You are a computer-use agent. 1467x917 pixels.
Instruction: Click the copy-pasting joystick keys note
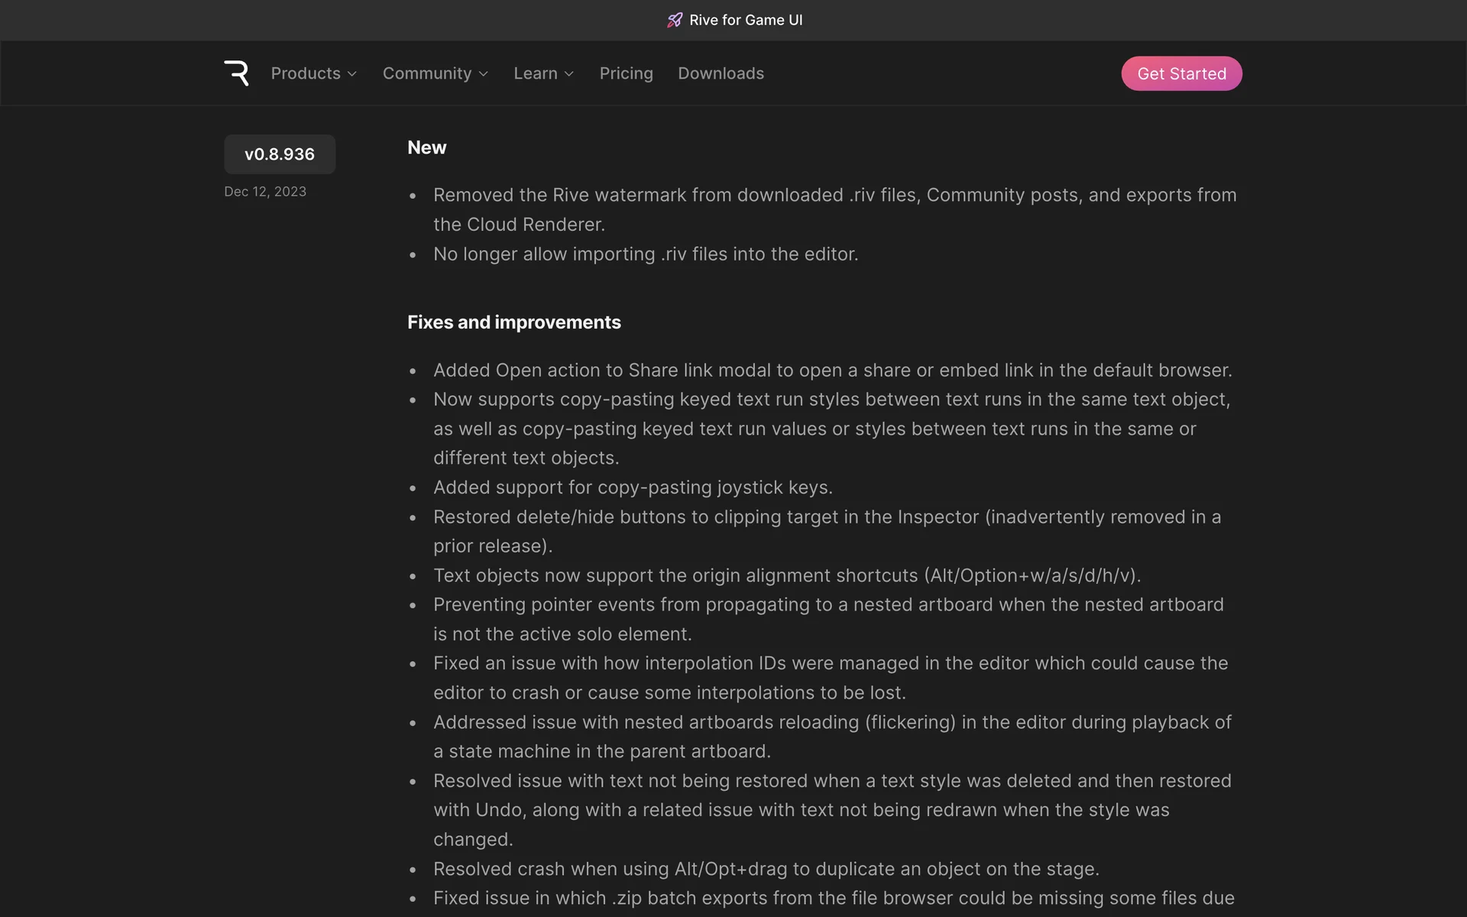[633, 488]
